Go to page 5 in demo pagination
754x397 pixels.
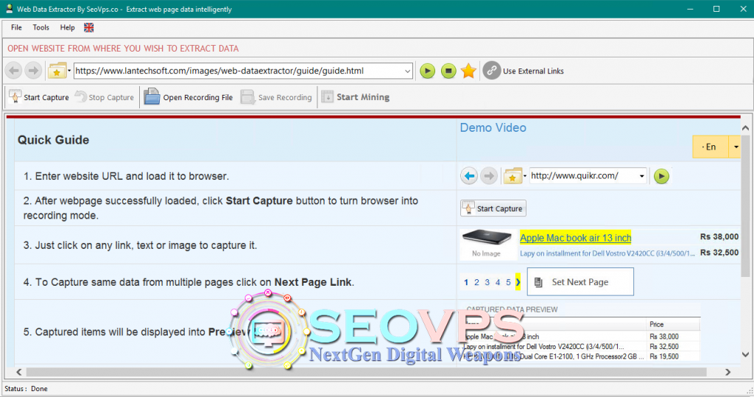click(x=508, y=283)
